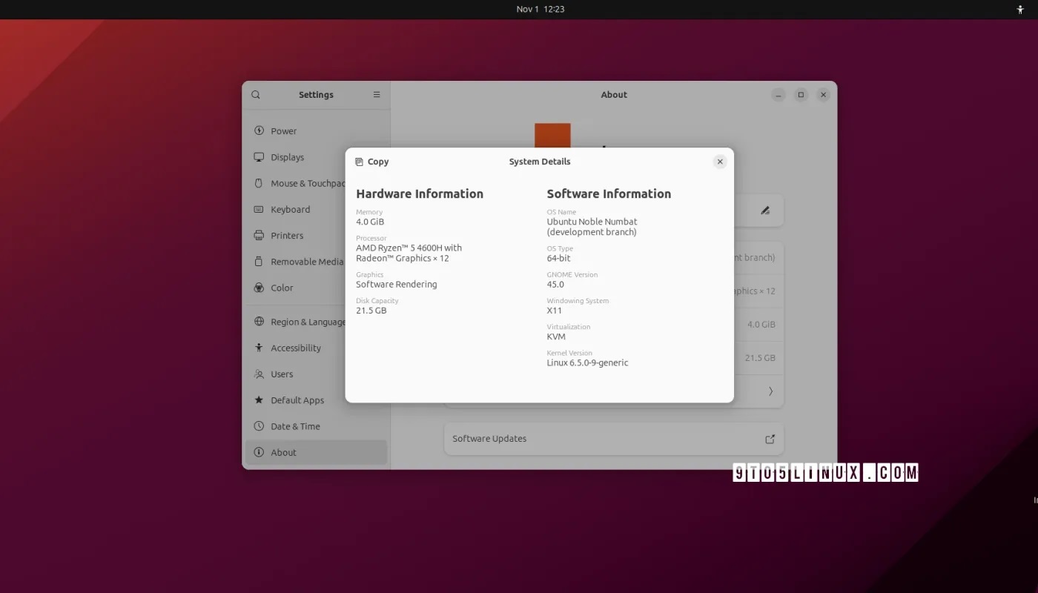Open Software Updates row
The height and width of the screenshot is (593, 1038).
click(614, 439)
